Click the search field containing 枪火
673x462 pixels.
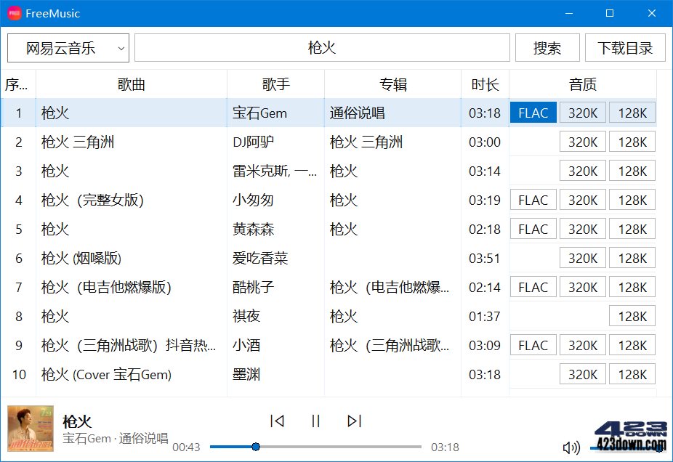click(322, 48)
